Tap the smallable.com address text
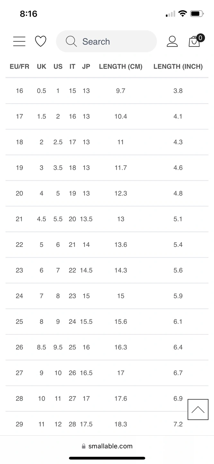The width and height of the screenshot is (214, 464). click(x=110, y=446)
